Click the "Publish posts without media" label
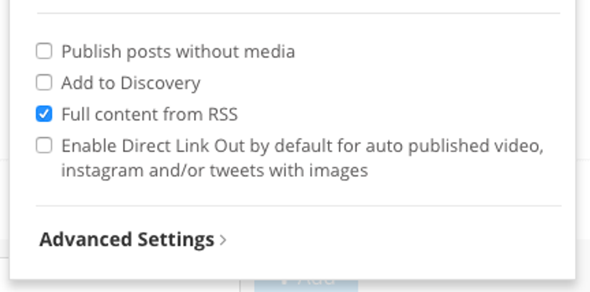Screen dimensions: 590x292 (x=178, y=52)
